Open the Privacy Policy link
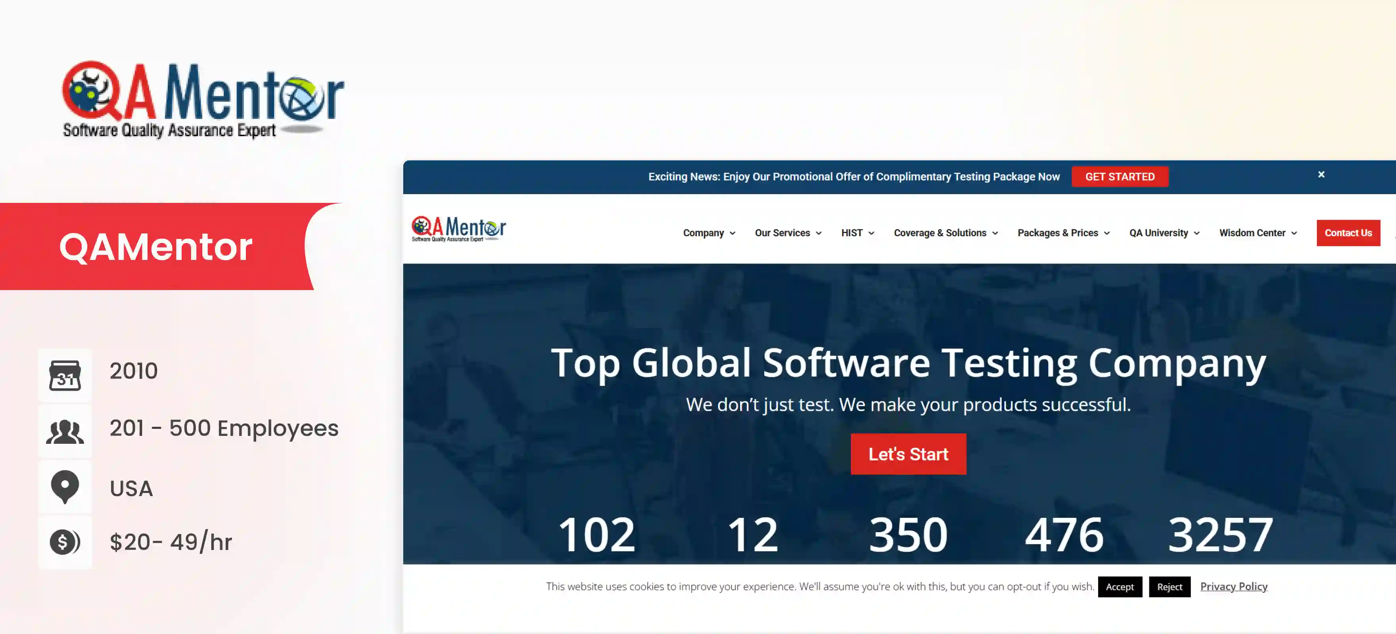The width and height of the screenshot is (1396, 634). tap(1234, 586)
